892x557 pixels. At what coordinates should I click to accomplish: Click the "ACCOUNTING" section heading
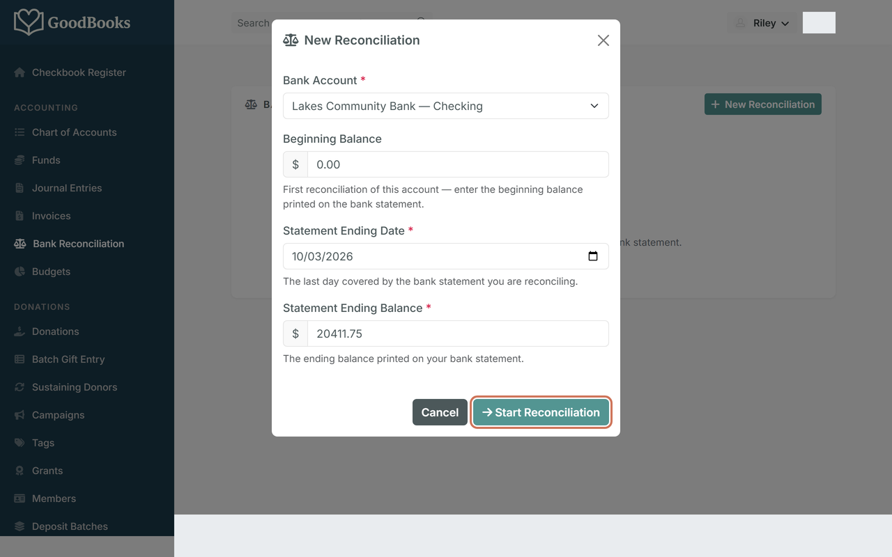click(46, 108)
